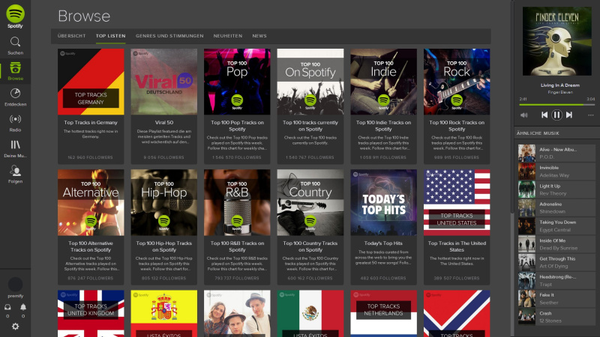Viewport: 600px width, 337px height.
Task: Select the Top Listen tab
Action: tap(110, 36)
